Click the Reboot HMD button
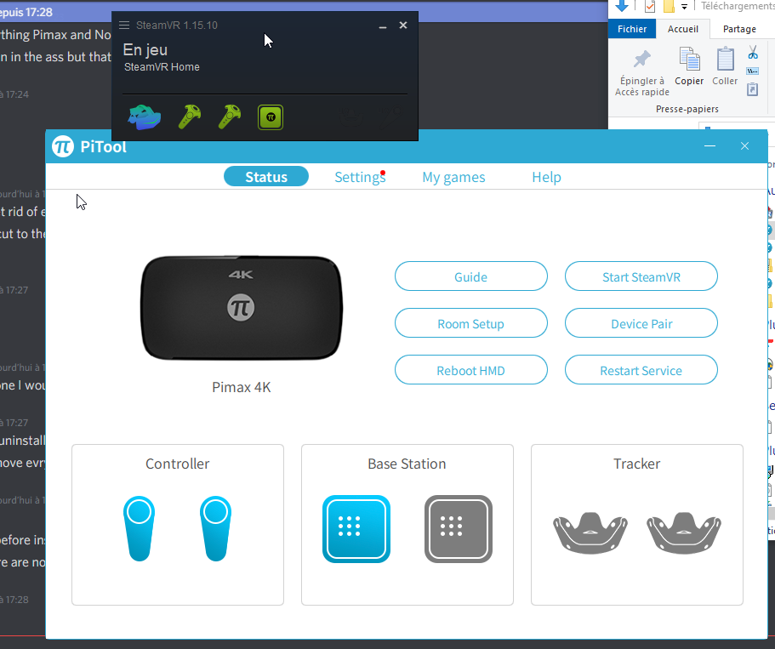775x649 pixels. pyautogui.click(x=470, y=370)
